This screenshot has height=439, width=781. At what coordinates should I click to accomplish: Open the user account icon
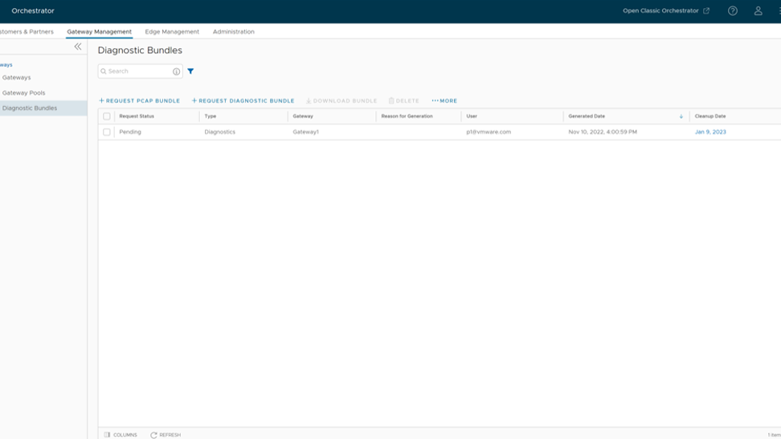(x=758, y=11)
